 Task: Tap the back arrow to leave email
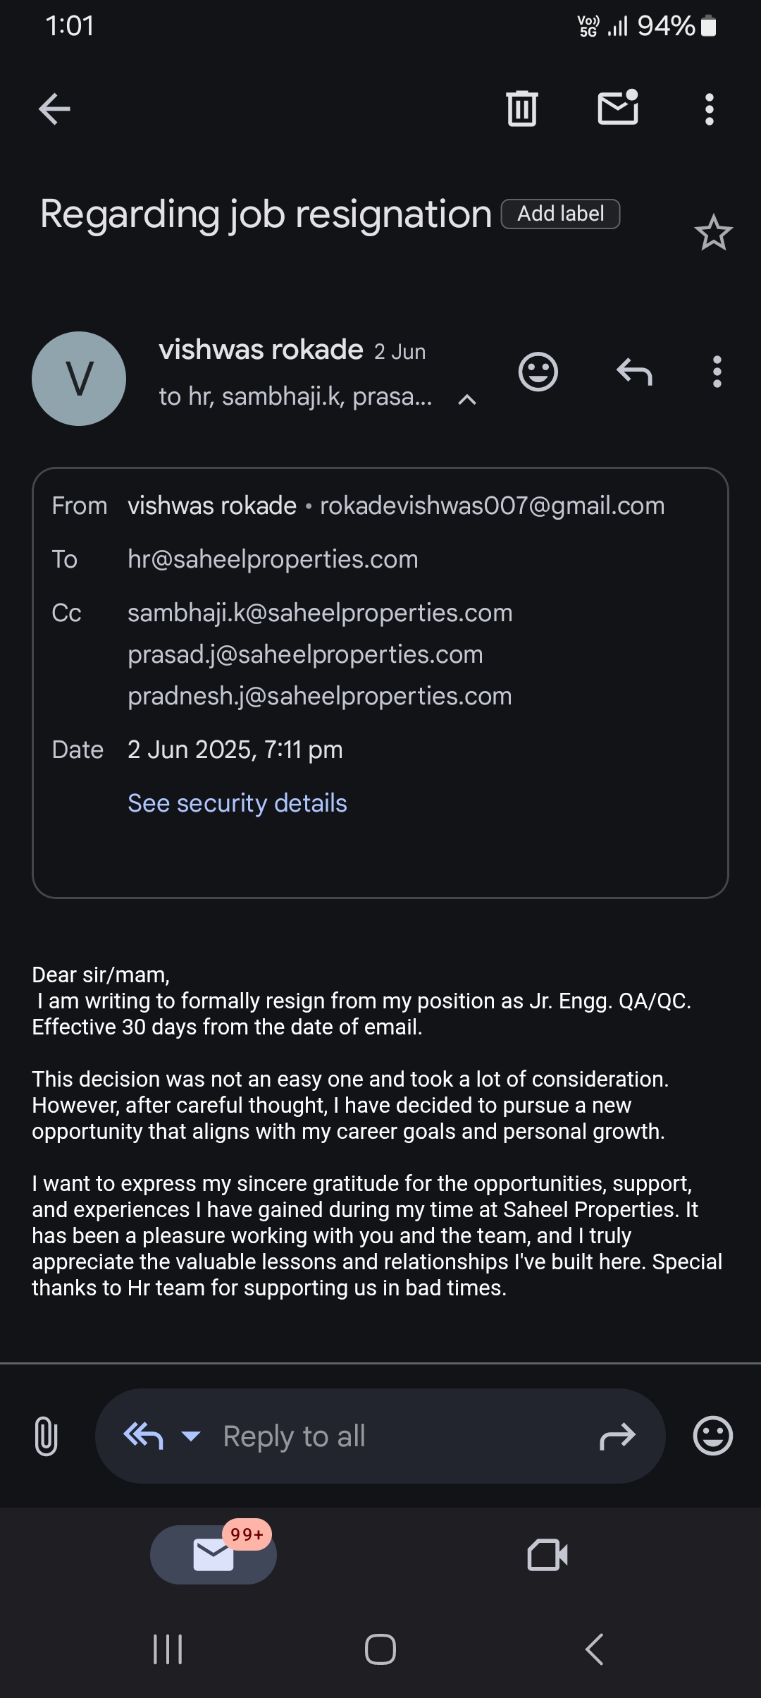click(x=54, y=109)
